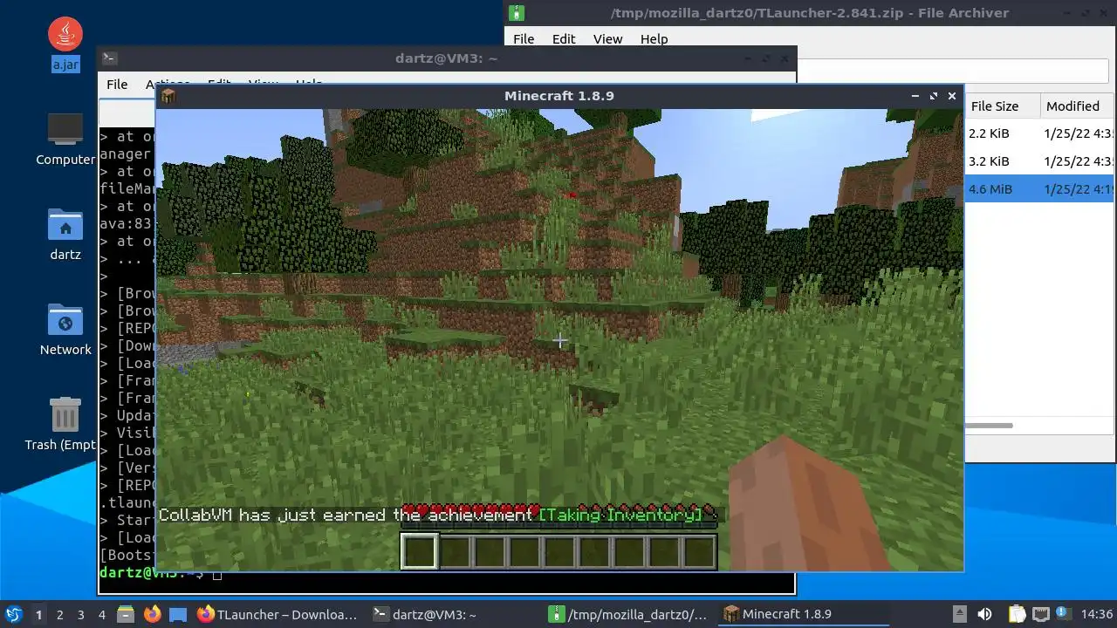Activate the /tmp/mozilla_dartz0 archiver taskbar entry
This screenshot has width=1117, height=628.
pyautogui.click(x=628, y=614)
